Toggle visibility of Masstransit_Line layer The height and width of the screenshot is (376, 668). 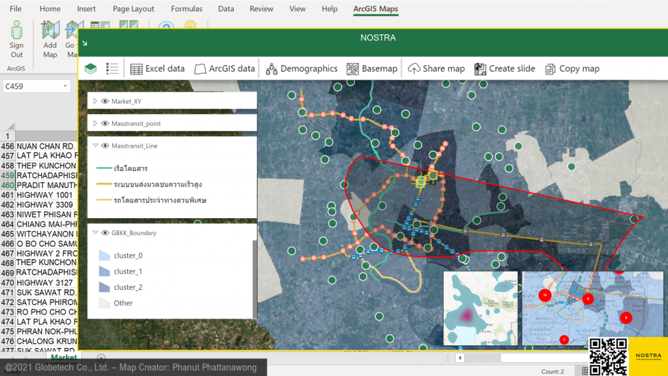pos(105,146)
